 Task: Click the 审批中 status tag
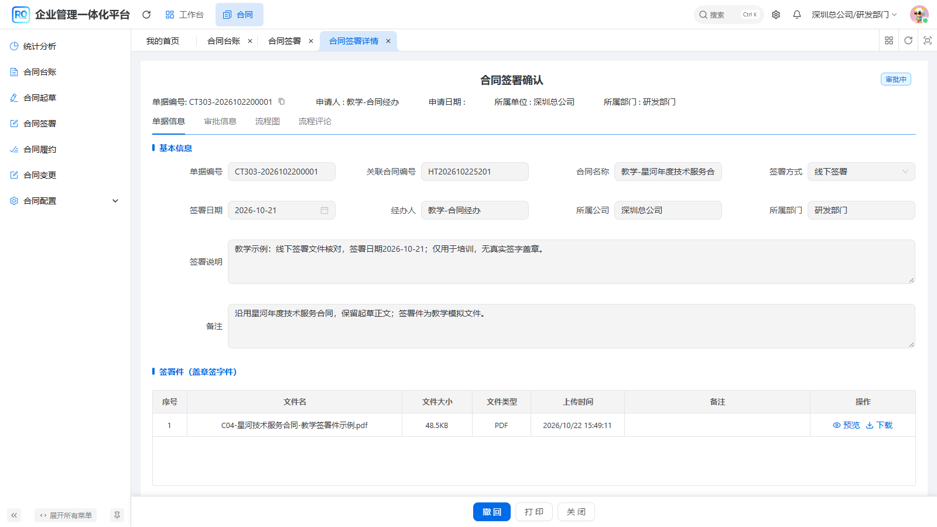pos(896,79)
